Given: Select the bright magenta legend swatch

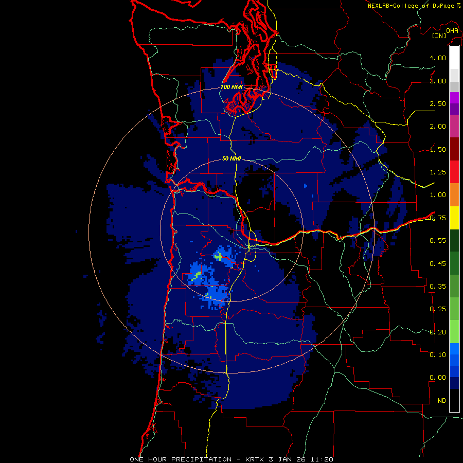Looking at the screenshot, I should pyautogui.click(x=454, y=98).
